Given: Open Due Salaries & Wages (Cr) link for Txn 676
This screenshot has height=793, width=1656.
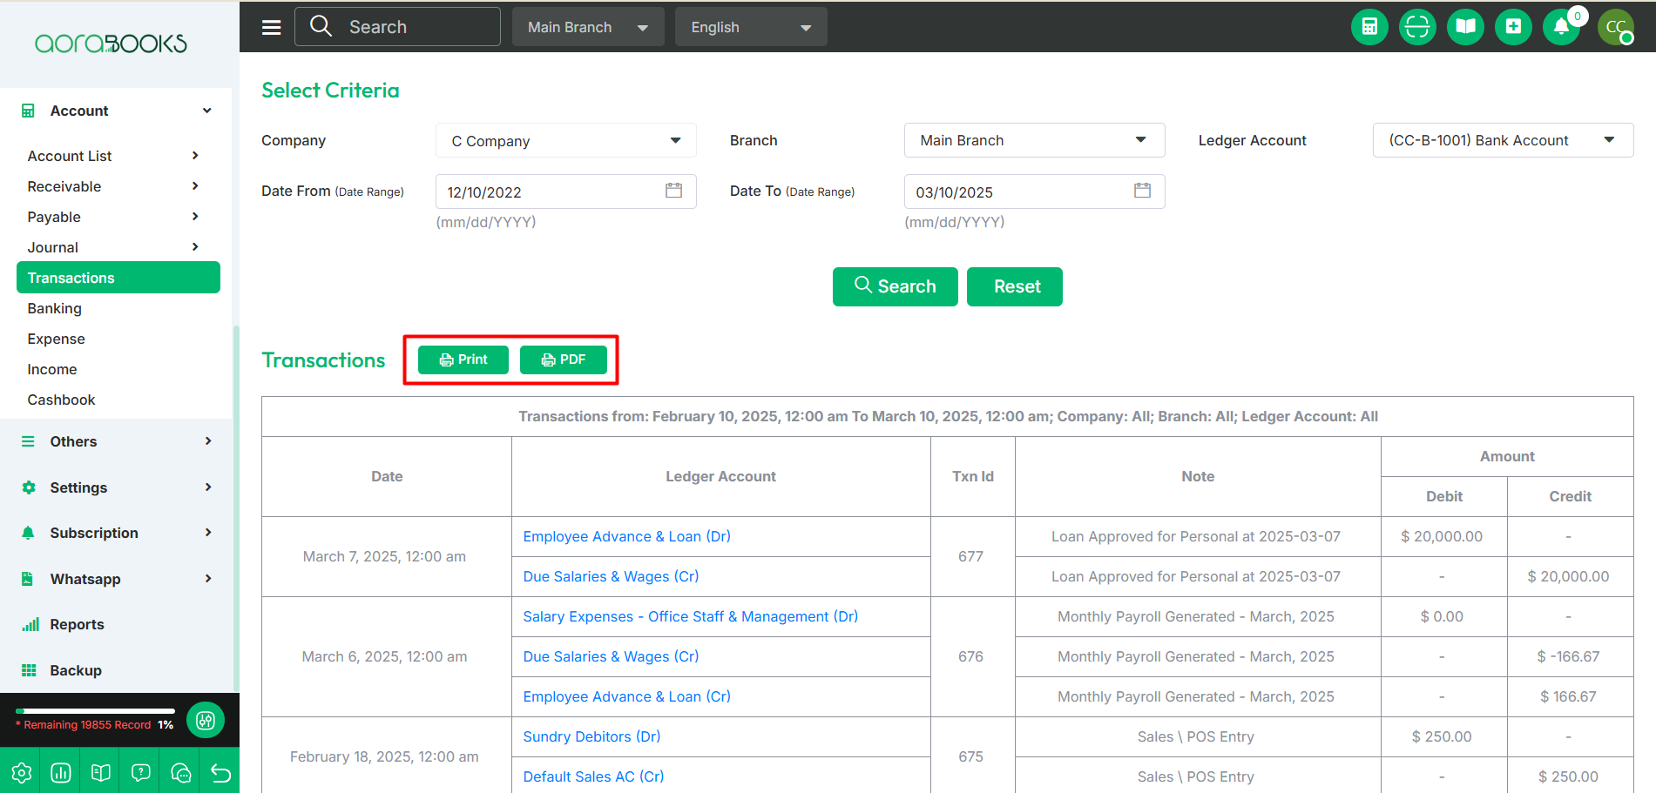Looking at the screenshot, I should point(611,656).
